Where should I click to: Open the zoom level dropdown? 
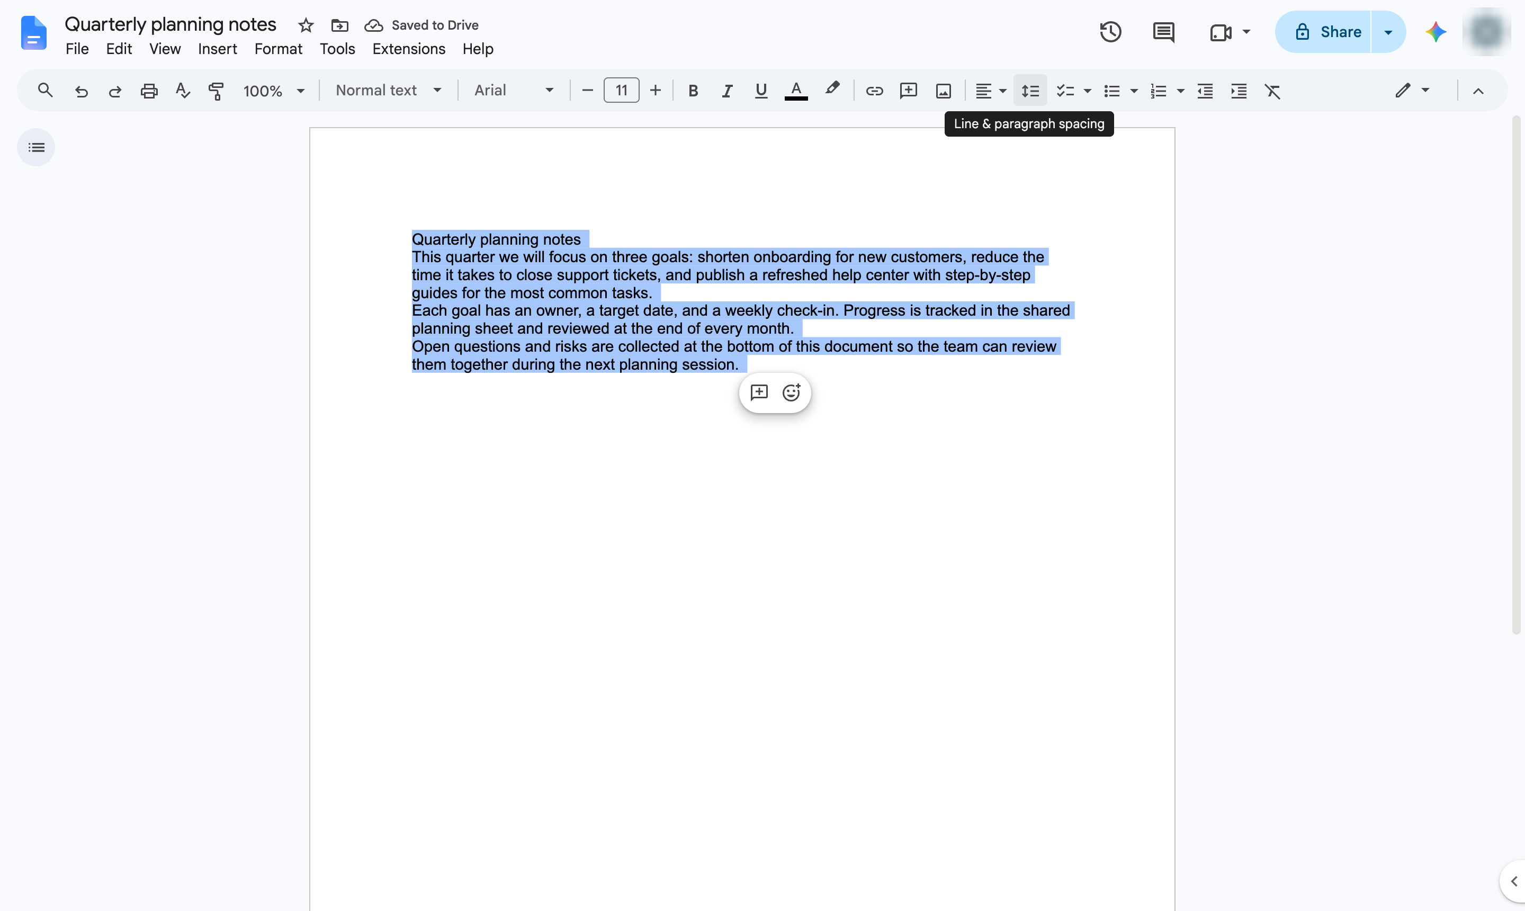pos(274,91)
